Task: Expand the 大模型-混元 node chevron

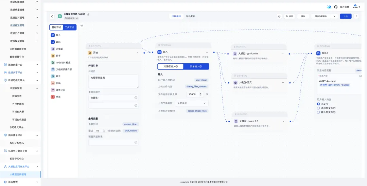Action: [x=283, y=83]
